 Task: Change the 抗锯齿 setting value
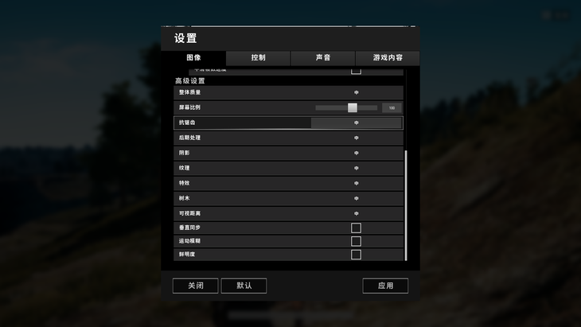pos(357,123)
